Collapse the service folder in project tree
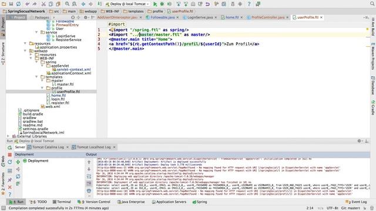Screen dimensions: 376x211 tap(36, 32)
